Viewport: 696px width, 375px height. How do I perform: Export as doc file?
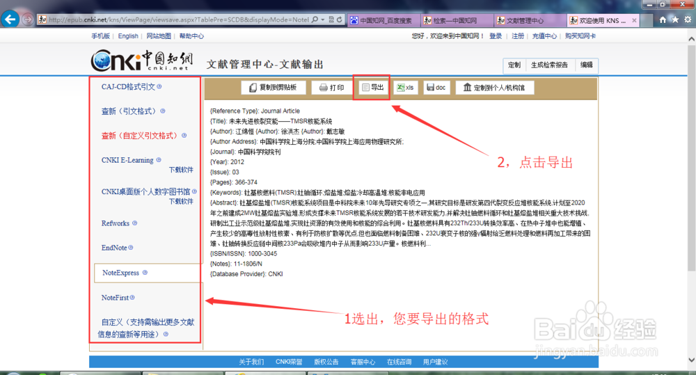(x=436, y=88)
